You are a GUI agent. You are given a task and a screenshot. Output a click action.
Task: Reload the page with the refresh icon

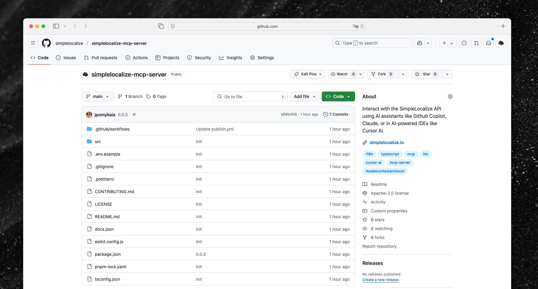[x=362, y=26]
